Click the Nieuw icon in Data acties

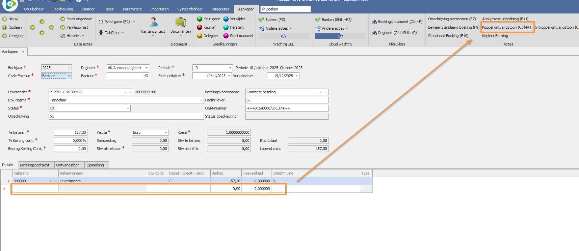click(5, 19)
